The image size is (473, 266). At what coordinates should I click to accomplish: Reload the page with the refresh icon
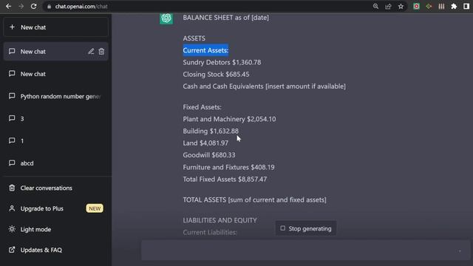(x=33, y=7)
